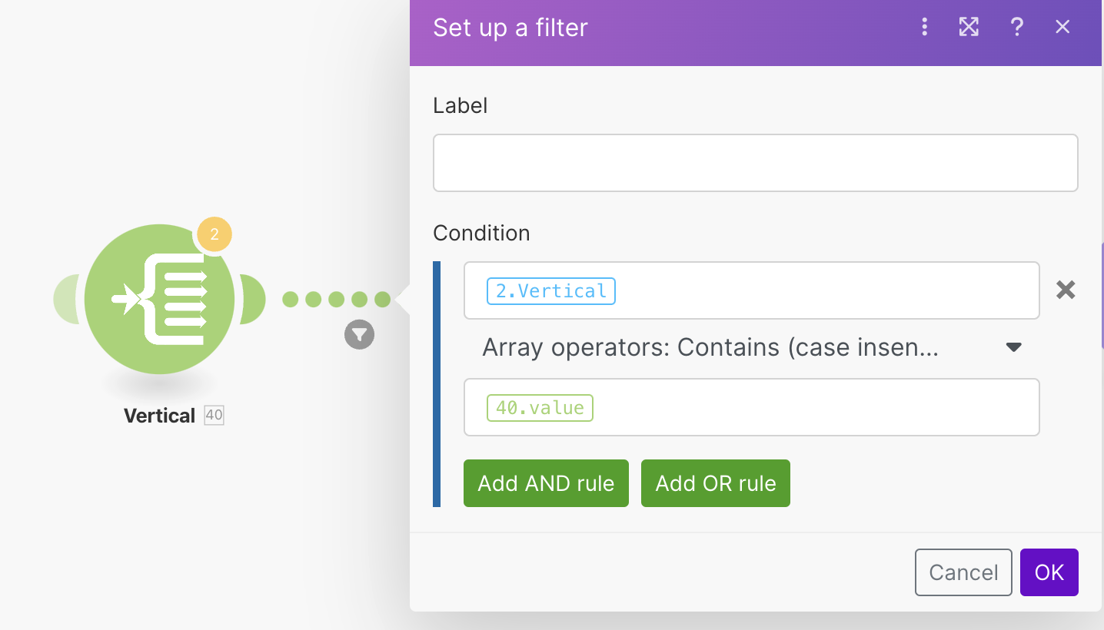The height and width of the screenshot is (630, 1104).
Task: Click the orange badge showing 2
Action: (214, 234)
